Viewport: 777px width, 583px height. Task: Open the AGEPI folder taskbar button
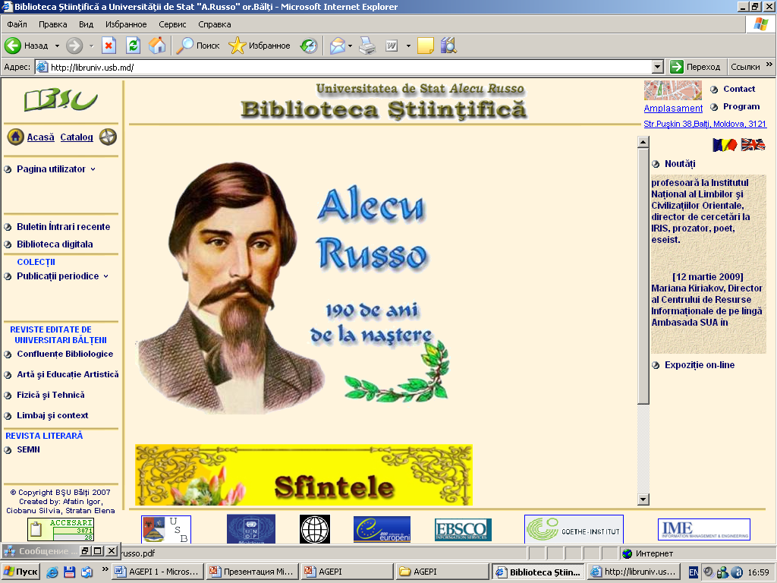[442, 572]
